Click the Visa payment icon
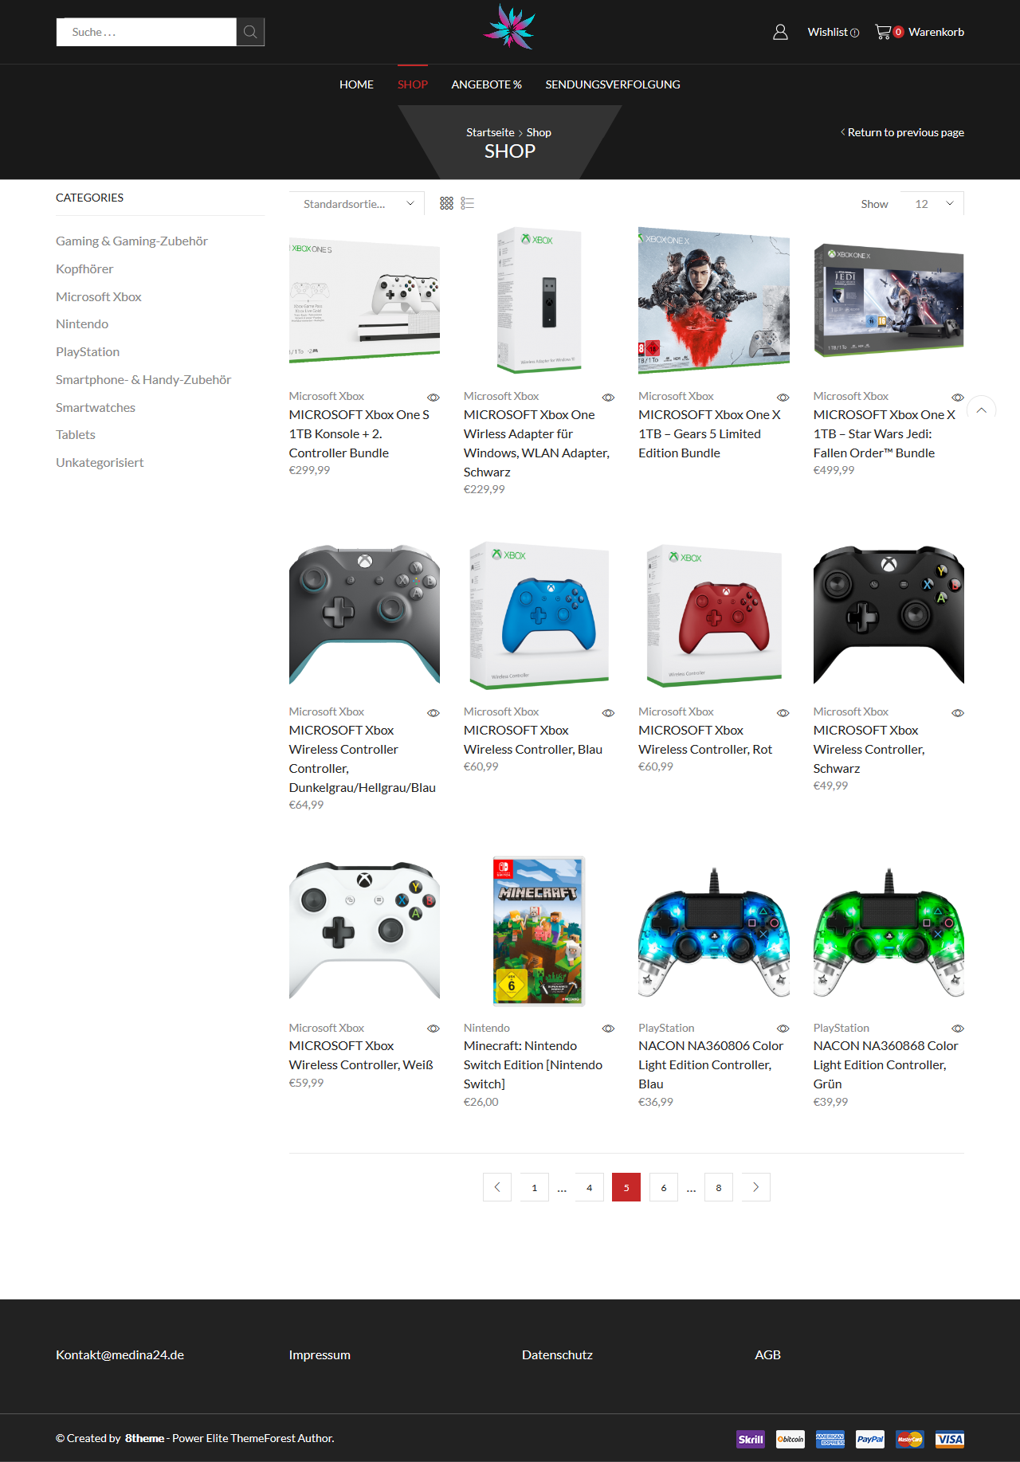The image size is (1020, 1462). [x=949, y=1439]
